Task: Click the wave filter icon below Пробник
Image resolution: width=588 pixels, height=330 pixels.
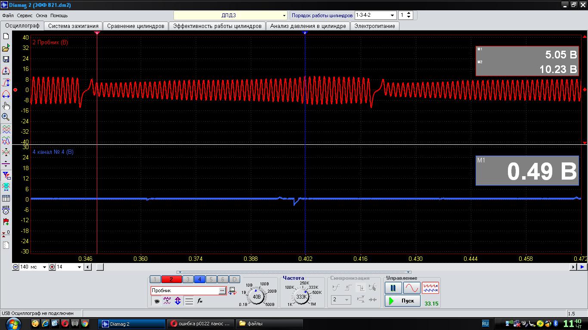Action: tap(167, 301)
